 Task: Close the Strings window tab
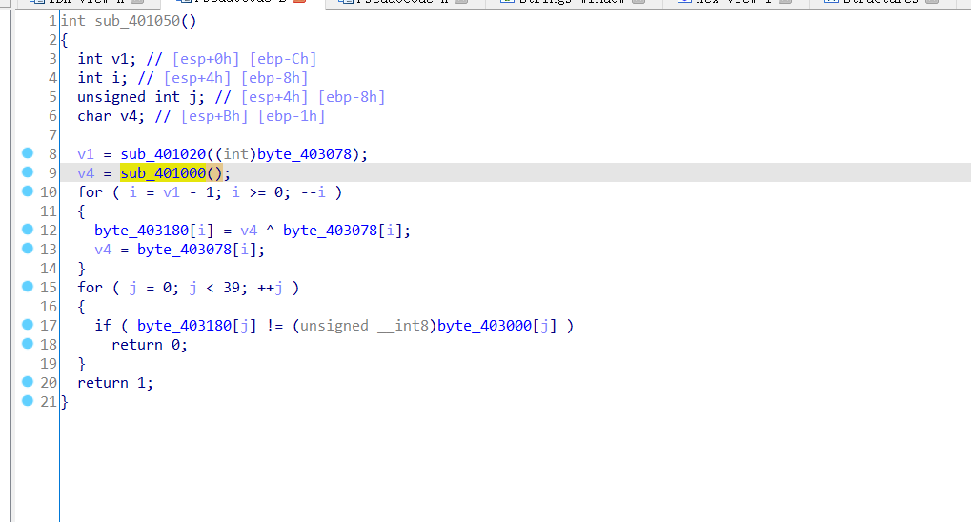[x=638, y=2]
